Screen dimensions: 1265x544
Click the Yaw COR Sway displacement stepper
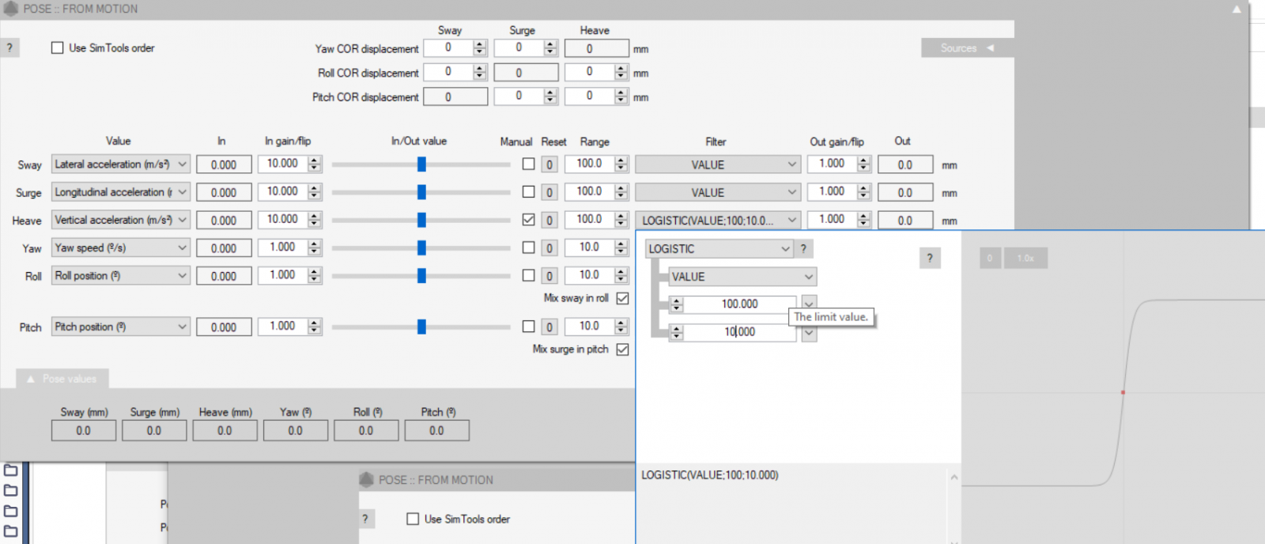pos(480,47)
